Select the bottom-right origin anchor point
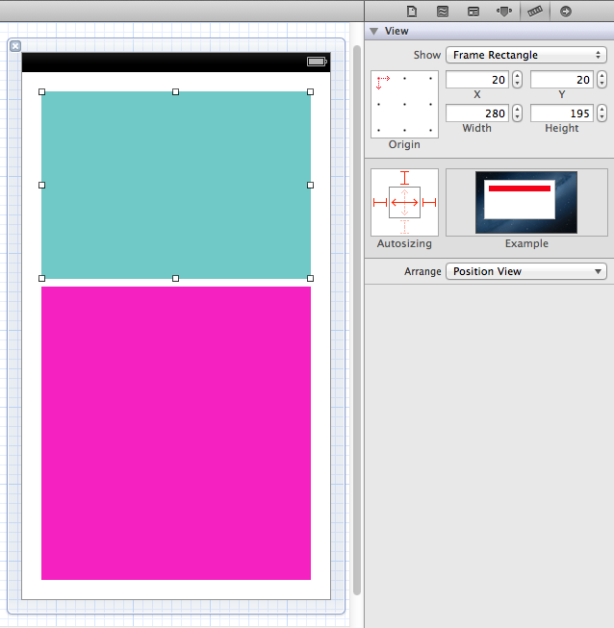The width and height of the screenshot is (614, 628). click(430, 130)
